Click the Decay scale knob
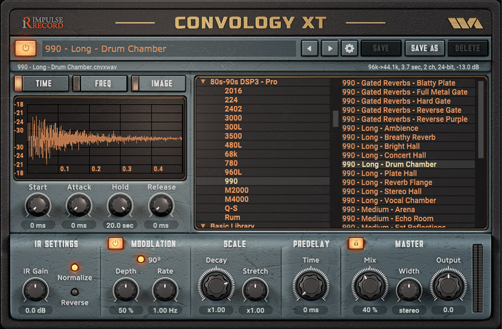This screenshot has width=502, height=329. 216,285
